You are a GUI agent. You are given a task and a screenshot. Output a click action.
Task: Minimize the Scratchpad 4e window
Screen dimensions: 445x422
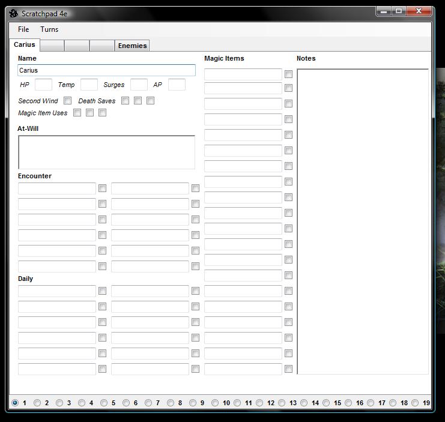pos(384,11)
